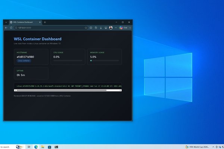Click the soccer ball search highlight icon
Image resolution: width=224 pixels, height=149 pixels.
19,147
